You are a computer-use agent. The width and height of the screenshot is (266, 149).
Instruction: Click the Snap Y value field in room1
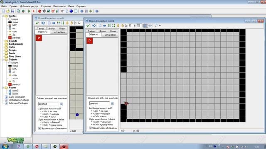(x=138, y=26)
